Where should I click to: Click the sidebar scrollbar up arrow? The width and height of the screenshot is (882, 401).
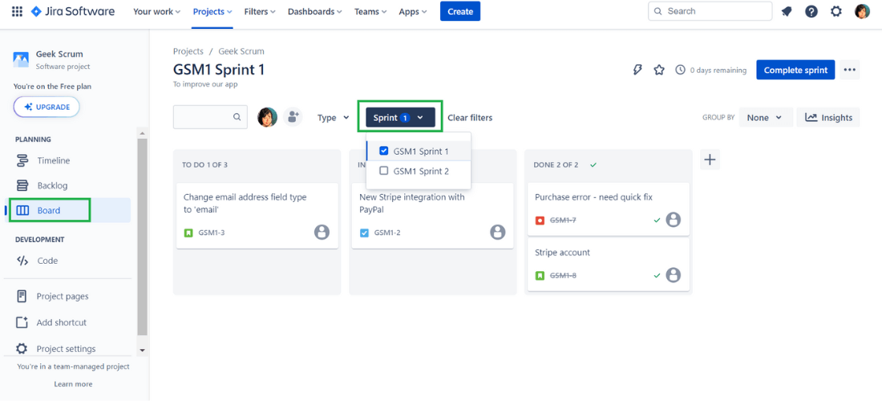coord(142,133)
